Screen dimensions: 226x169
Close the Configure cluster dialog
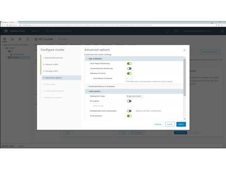184,50
